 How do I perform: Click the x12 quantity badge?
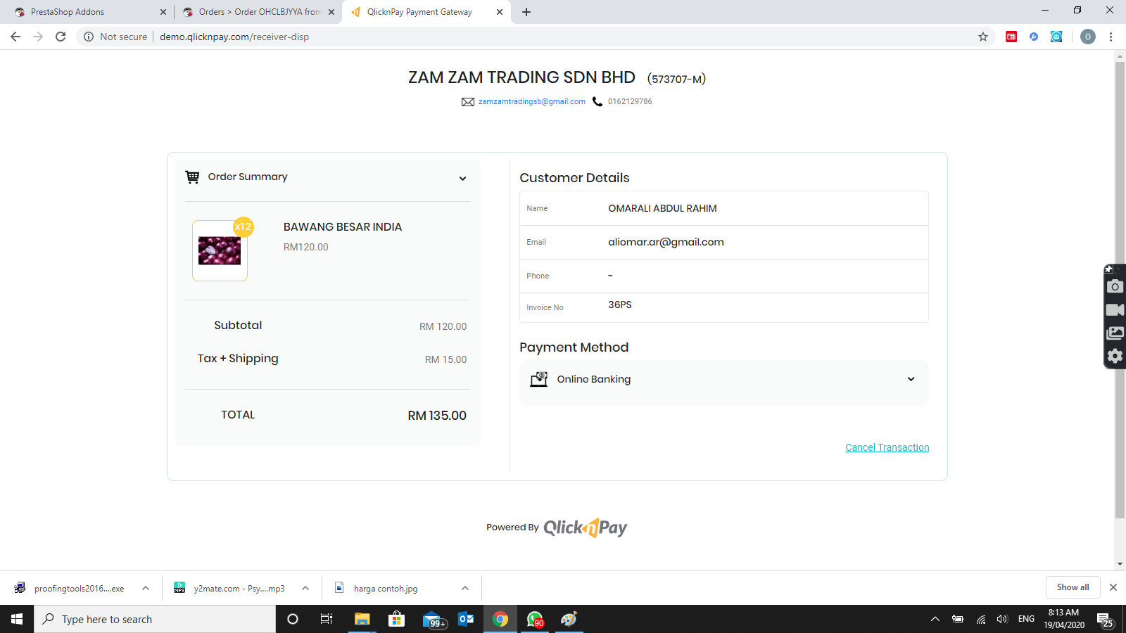pos(243,226)
